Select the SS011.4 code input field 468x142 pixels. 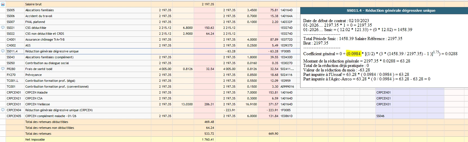[15, 51]
